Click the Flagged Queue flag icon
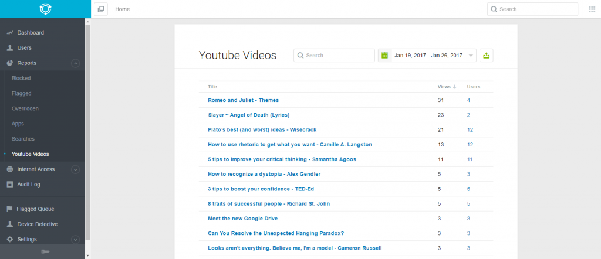This screenshot has width=601, height=259. point(10,209)
